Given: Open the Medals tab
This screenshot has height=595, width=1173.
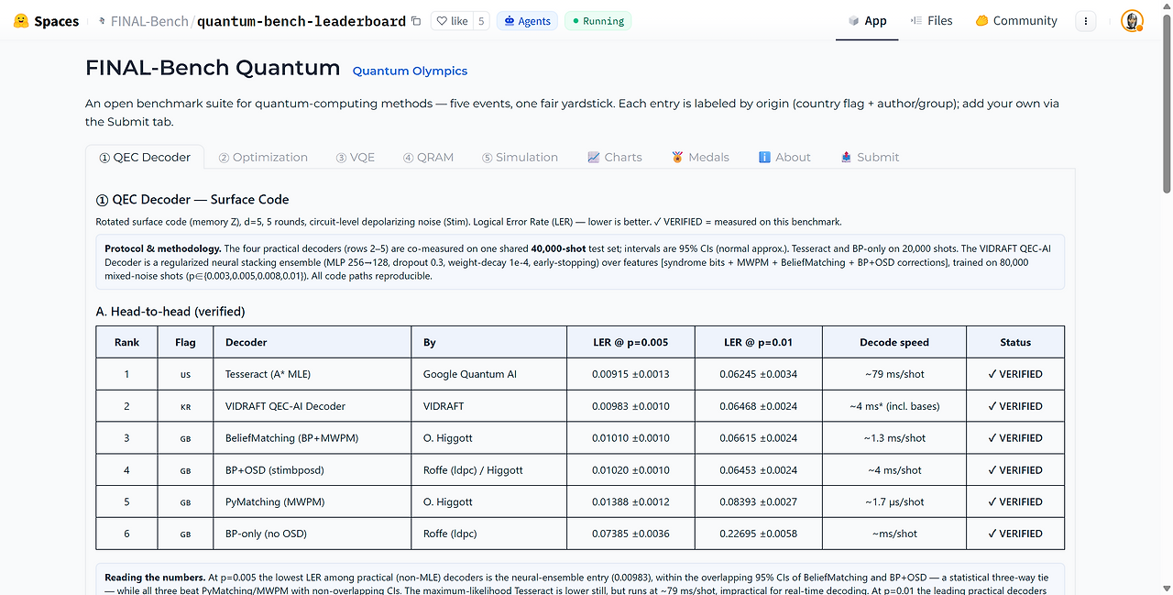Looking at the screenshot, I should pyautogui.click(x=700, y=158).
